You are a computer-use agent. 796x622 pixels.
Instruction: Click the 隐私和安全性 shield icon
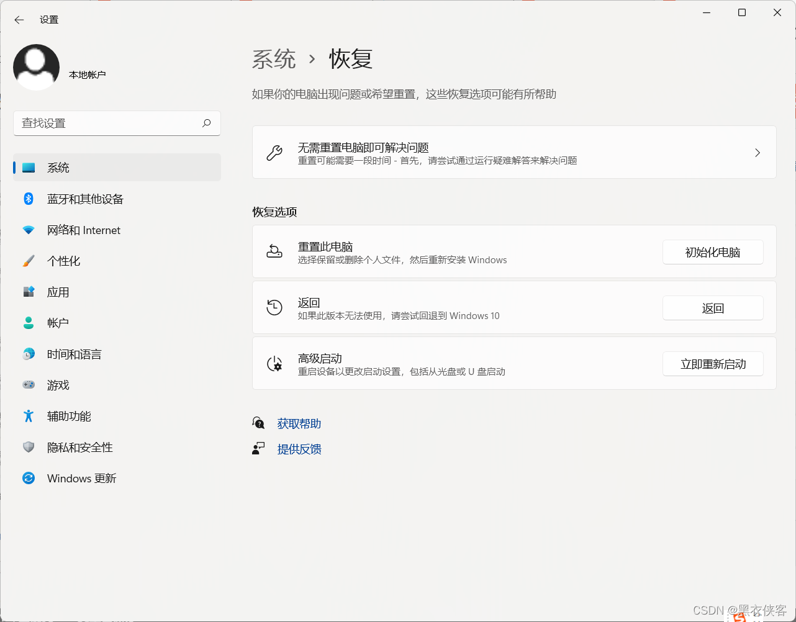click(29, 447)
